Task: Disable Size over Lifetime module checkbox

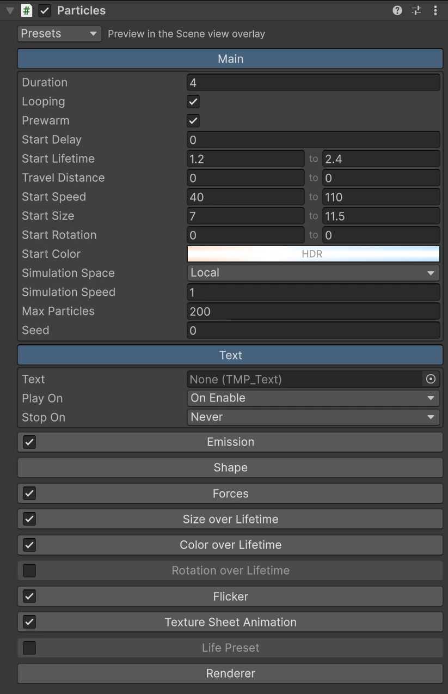Action: coord(29,519)
